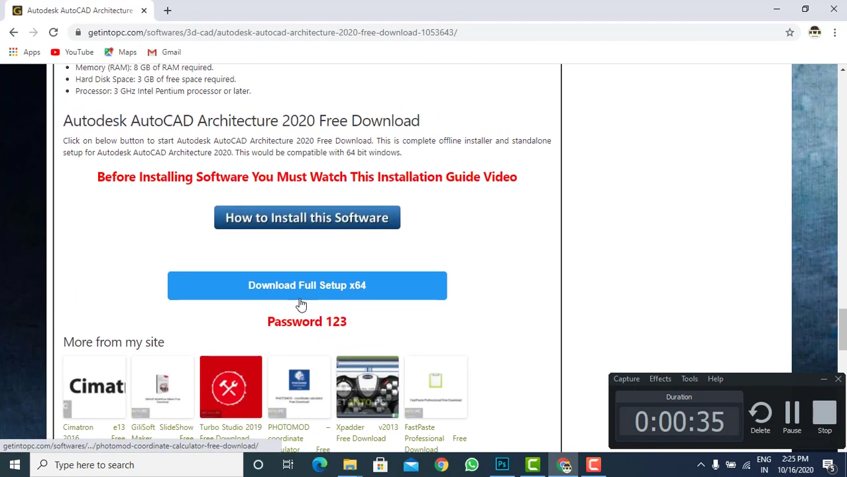Viewport: 847px width, 477px height.
Task: Open the Xpadder v2013 thumbnail
Action: click(x=367, y=387)
